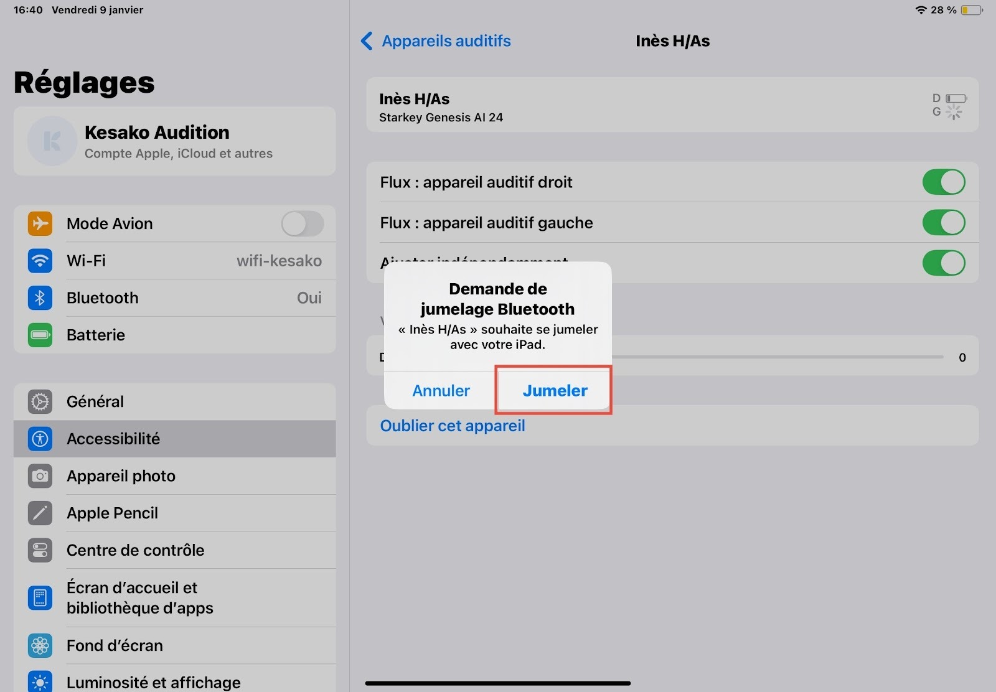The image size is (996, 692).
Task: Tap the 'wifi-kesako' network name
Action: (279, 261)
